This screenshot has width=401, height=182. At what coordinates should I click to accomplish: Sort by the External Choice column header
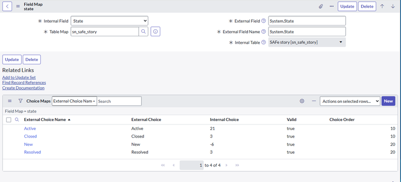pyautogui.click(x=146, y=119)
